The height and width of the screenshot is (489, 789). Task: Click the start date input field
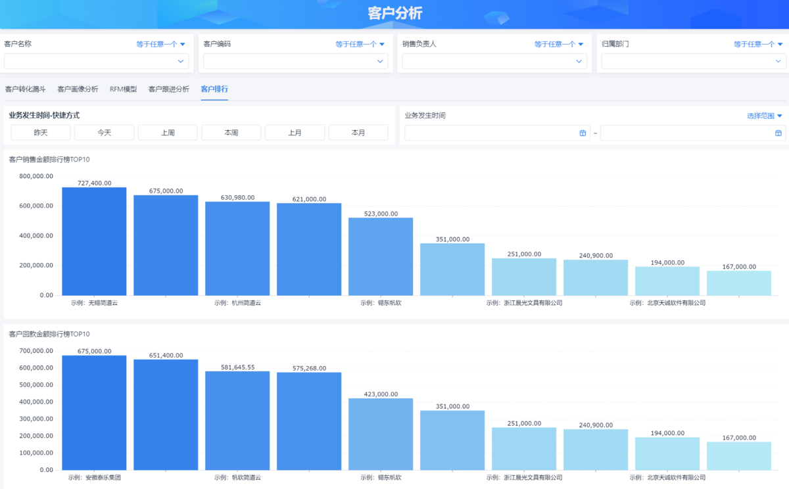490,133
